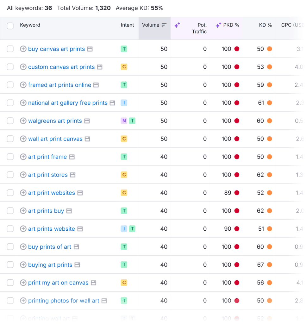
Task: Click the Intent column header
Action: click(127, 25)
